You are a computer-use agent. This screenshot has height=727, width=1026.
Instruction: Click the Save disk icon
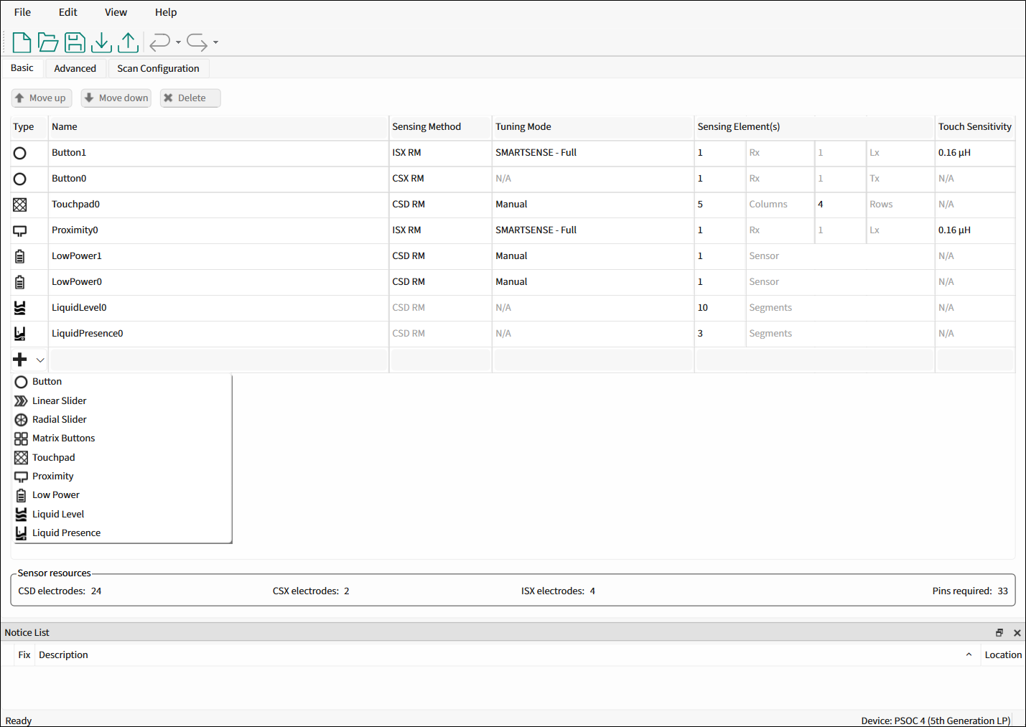click(75, 43)
